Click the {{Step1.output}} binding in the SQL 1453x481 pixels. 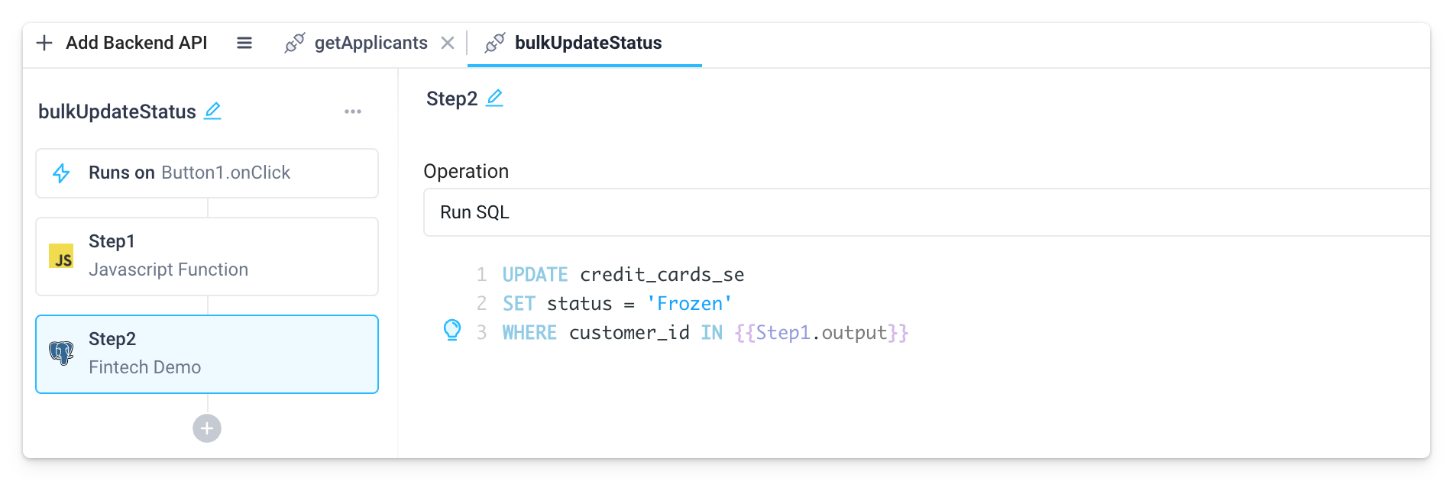[821, 332]
